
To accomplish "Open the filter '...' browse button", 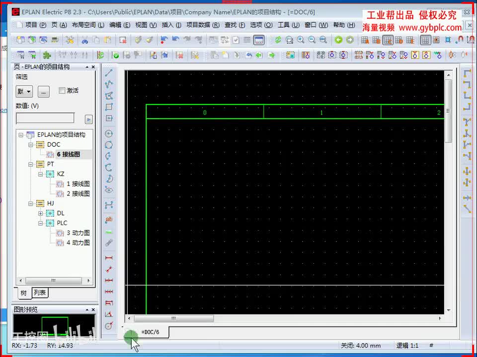I will 44,91.
